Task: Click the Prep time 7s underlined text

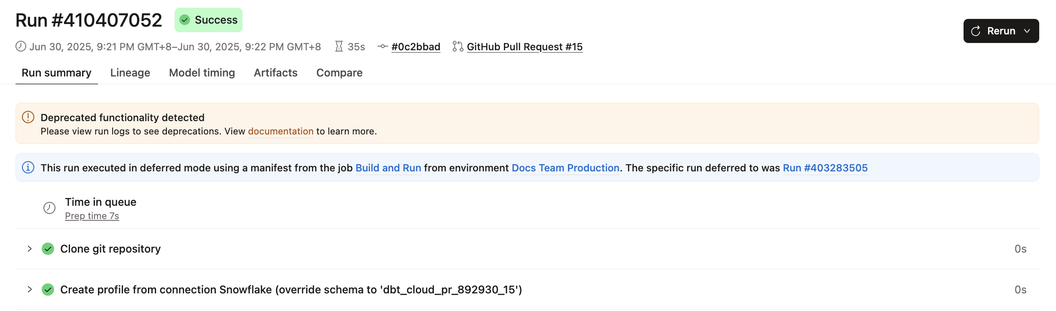Action: pos(92,216)
